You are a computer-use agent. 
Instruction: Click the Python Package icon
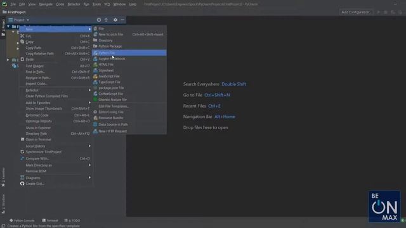point(95,46)
